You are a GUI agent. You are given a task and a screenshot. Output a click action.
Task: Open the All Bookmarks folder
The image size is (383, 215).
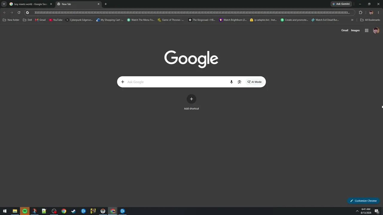[370, 20]
